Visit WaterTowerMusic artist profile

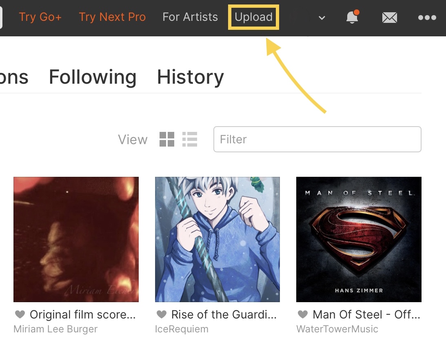(x=337, y=329)
